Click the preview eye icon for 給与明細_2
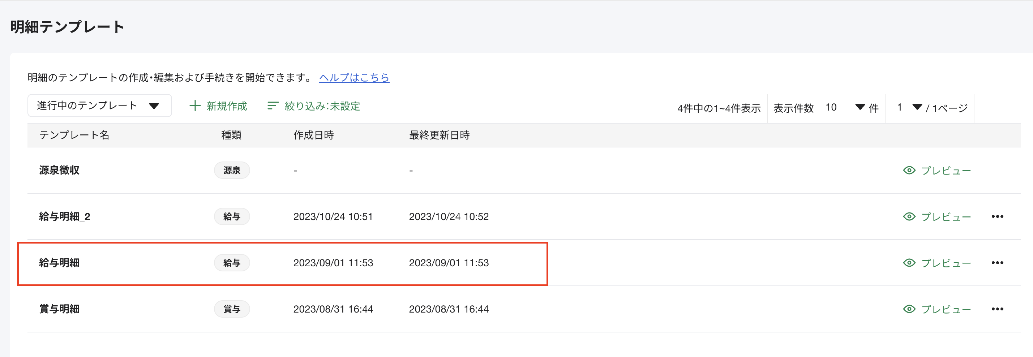Viewport: 1033px width, 357px height. [909, 216]
